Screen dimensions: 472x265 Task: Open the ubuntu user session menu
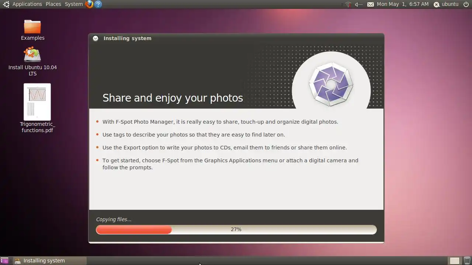[x=446, y=4]
